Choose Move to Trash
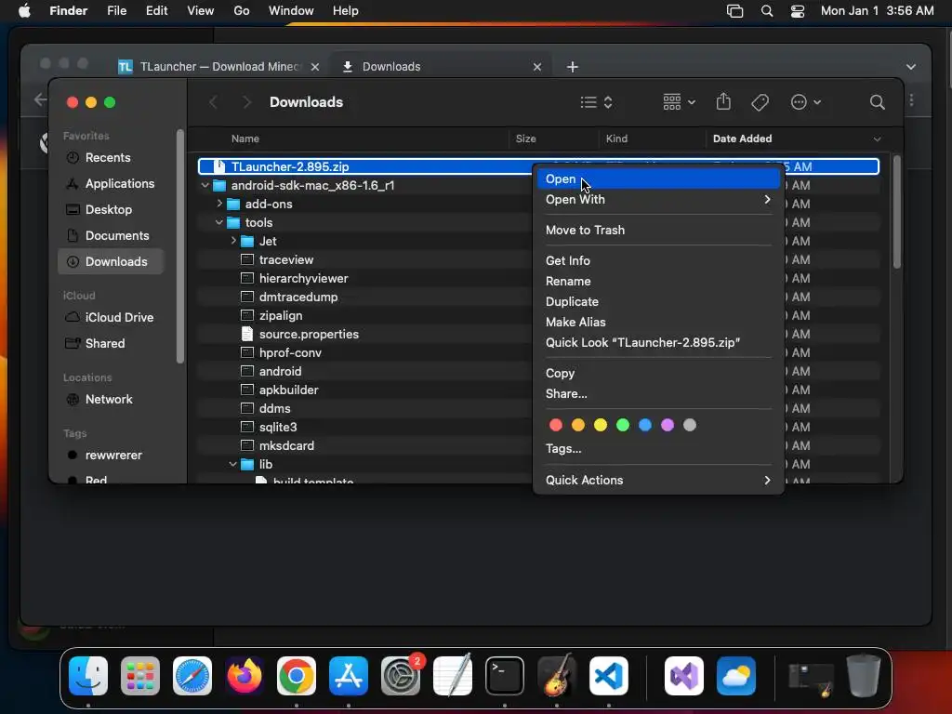Image resolution: width=952 pixels, height=714 pixels. pyautogui.click(x=658, y=230)
